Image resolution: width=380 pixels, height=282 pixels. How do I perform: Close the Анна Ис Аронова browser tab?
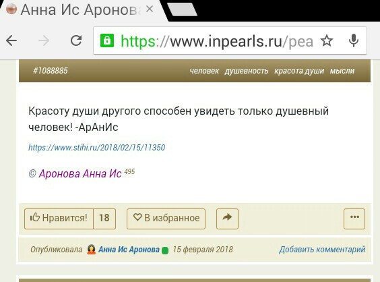(150, 9)
